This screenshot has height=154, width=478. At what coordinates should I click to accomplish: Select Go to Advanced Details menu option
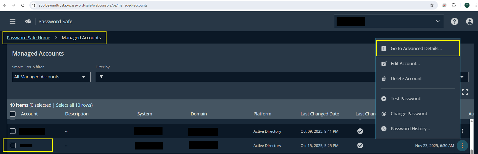coord(416,49)
